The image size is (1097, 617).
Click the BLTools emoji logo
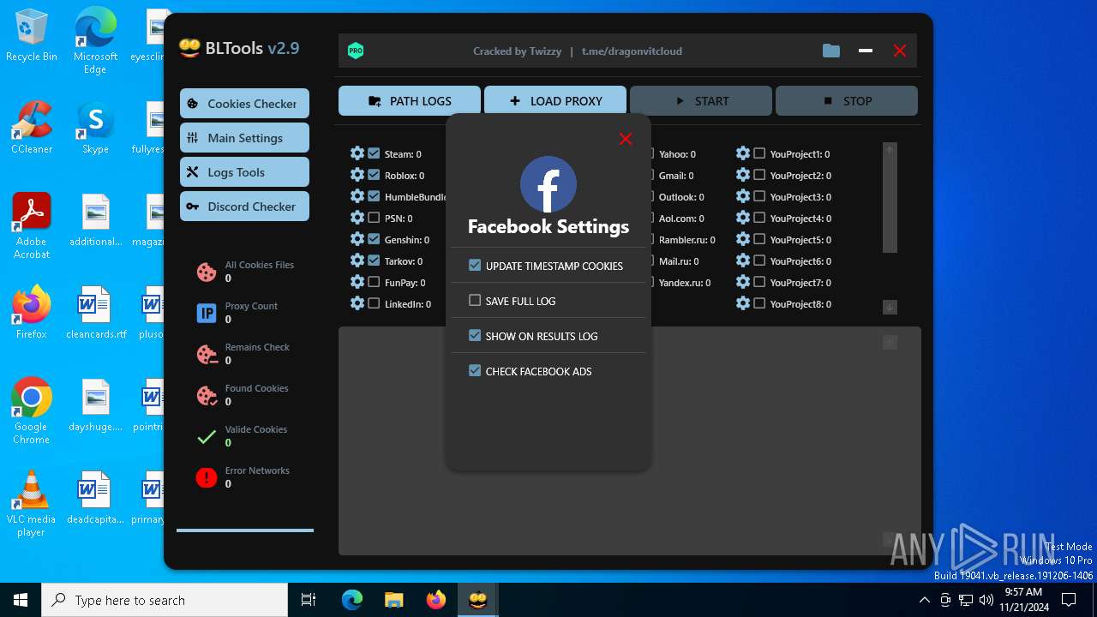pos(189,48)
